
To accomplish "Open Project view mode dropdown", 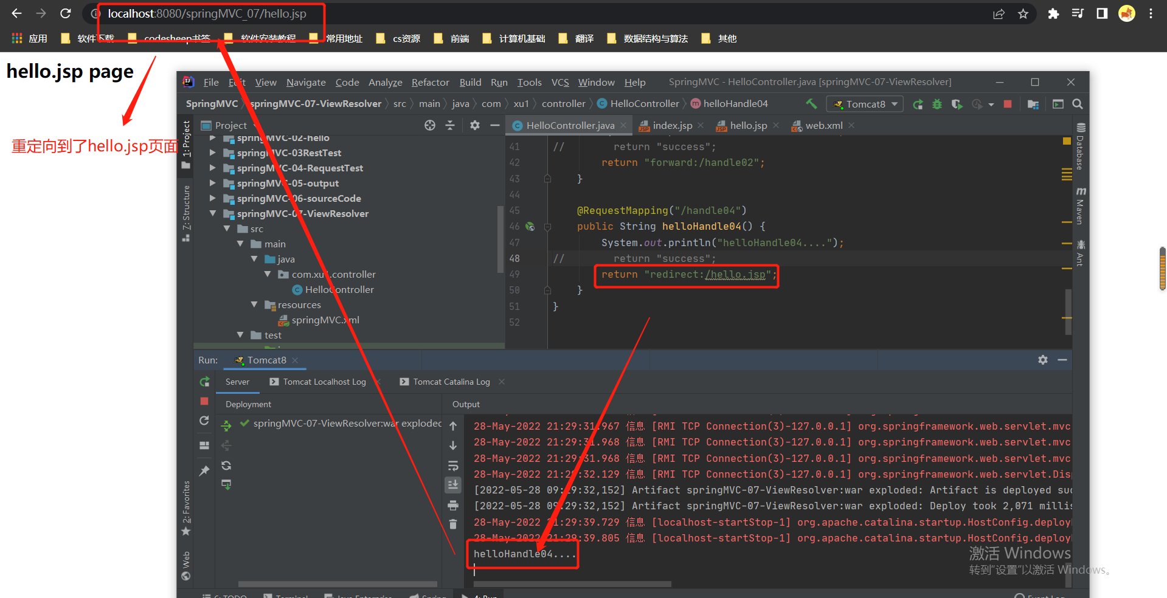I will (230, 125).
